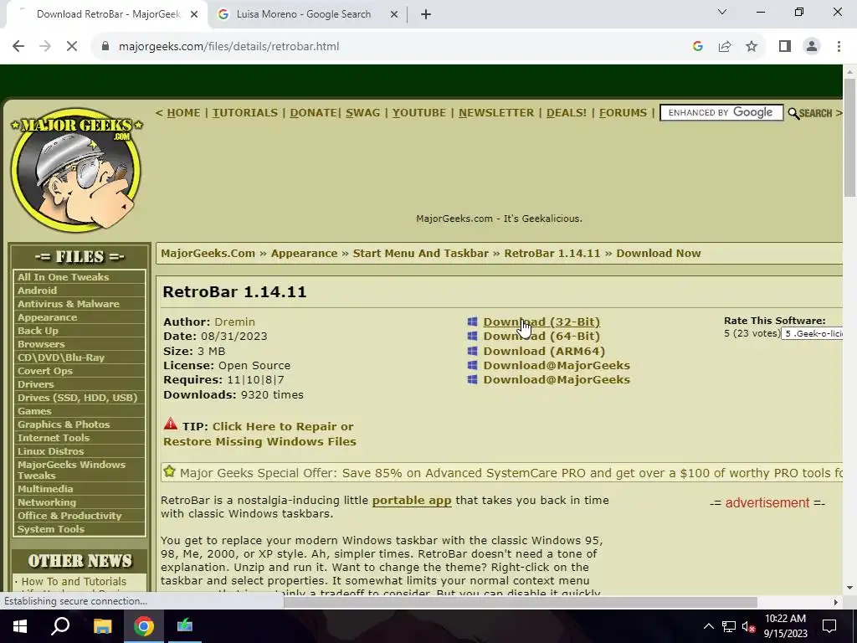
Task: Open All In One Tweaks category
Action: click(63, 277)
